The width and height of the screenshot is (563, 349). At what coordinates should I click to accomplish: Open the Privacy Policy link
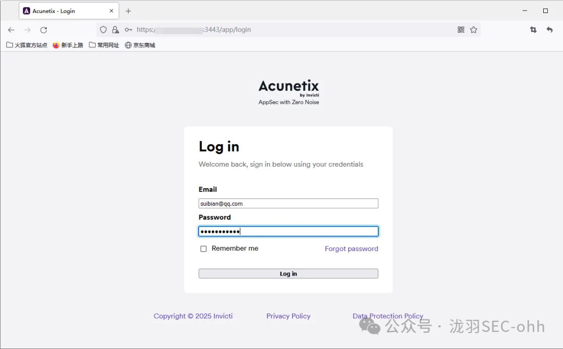(x=288, y=316)
